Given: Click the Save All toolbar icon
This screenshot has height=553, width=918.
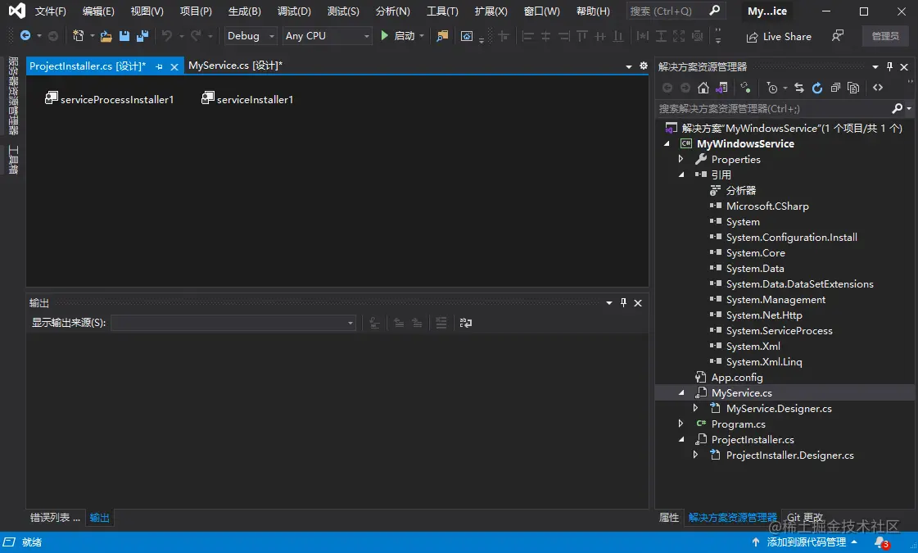Looking at the screenshot, I should point(142,36).
